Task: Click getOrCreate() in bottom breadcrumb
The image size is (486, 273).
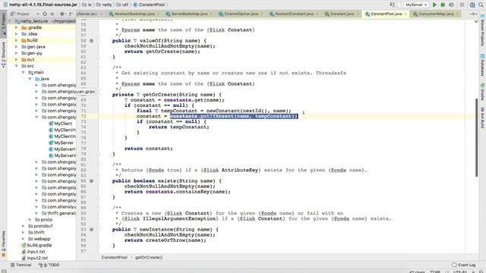Action: (x=149, y=257)
